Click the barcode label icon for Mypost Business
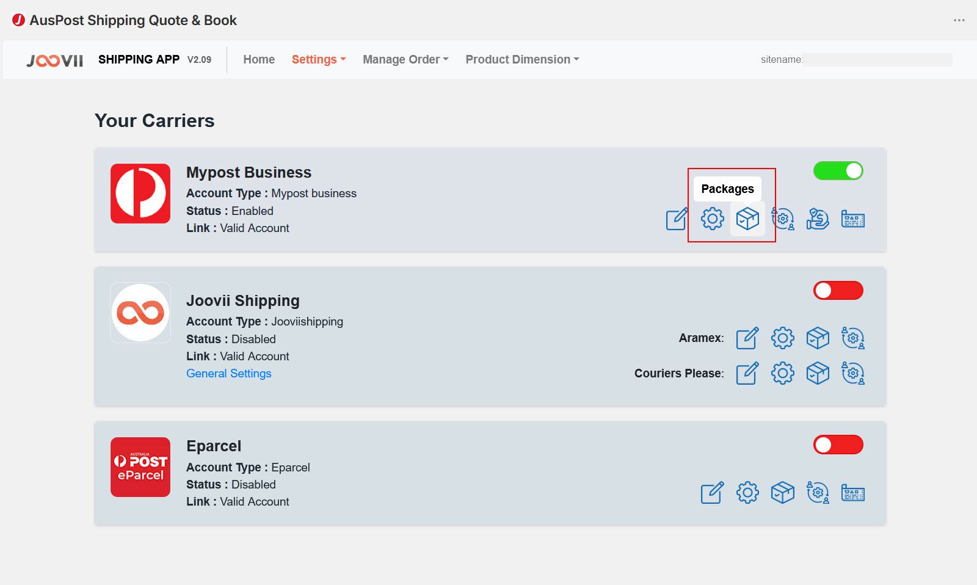Image resolution: width=977 pixels, height=585 pixels. (852, 219)
